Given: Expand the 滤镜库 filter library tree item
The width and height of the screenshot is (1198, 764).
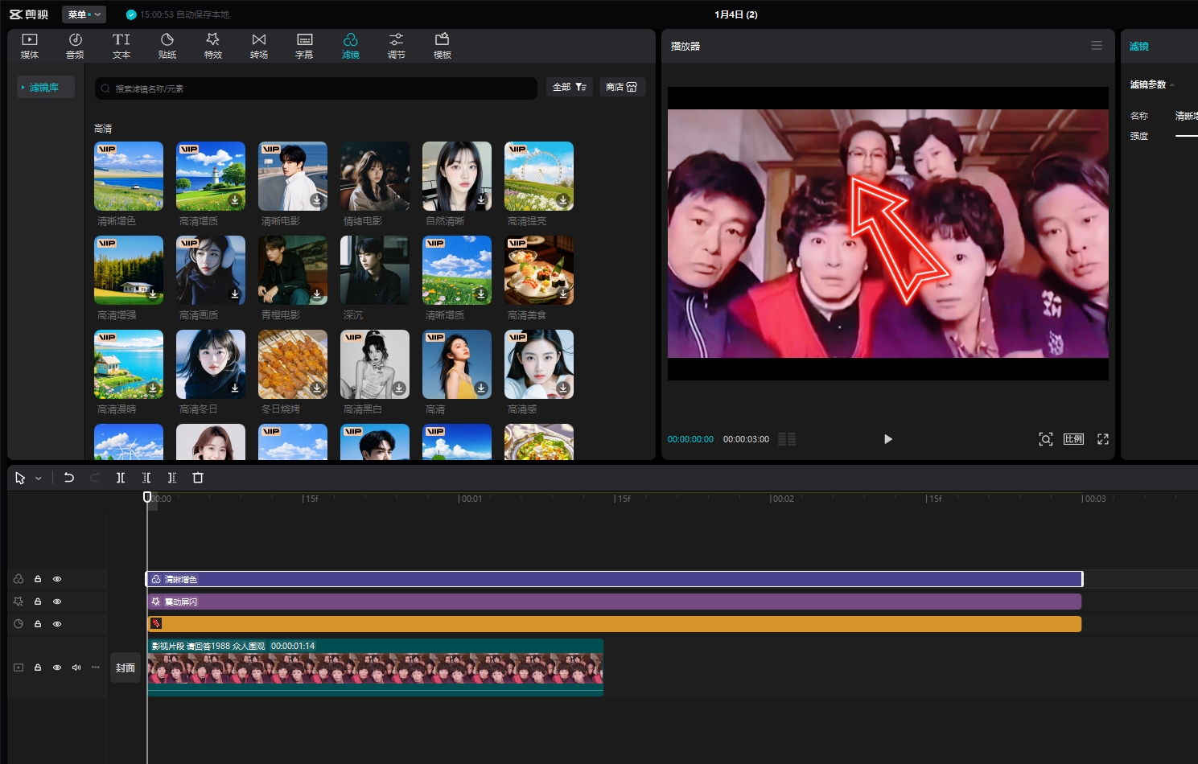Looking at the screenshot, I should click(x=45, y=87).
